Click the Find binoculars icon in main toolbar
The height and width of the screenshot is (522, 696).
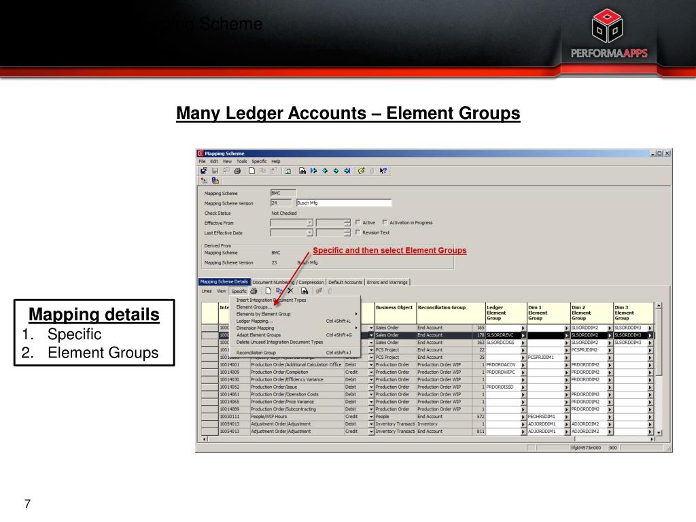point(302,171)
